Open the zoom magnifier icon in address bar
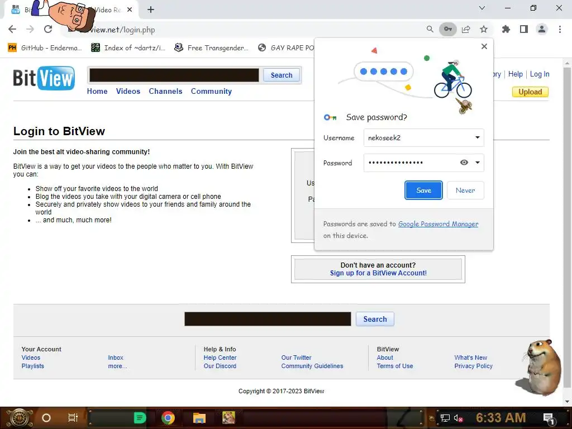 [x=430, y=29]
